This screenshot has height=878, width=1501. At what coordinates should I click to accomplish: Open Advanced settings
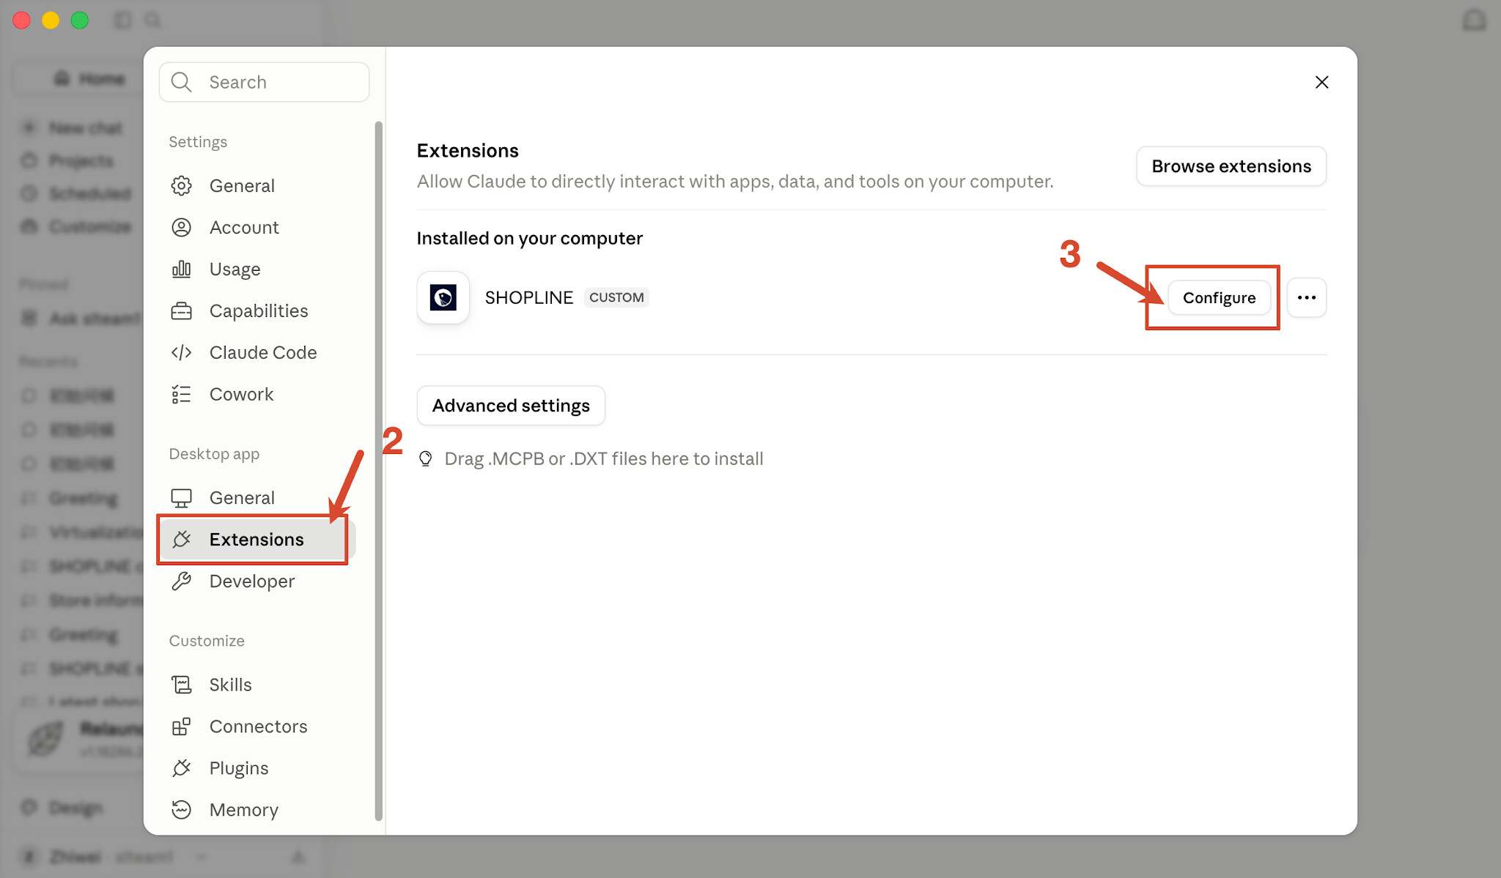pos(511,406)
